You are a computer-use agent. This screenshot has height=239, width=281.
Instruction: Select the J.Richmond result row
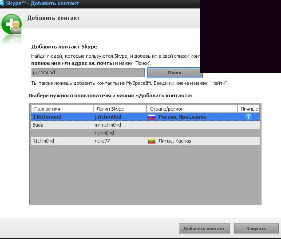[145, 117]
